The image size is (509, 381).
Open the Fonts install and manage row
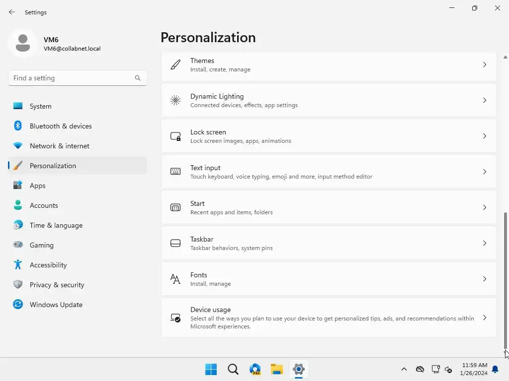(329, 279)
